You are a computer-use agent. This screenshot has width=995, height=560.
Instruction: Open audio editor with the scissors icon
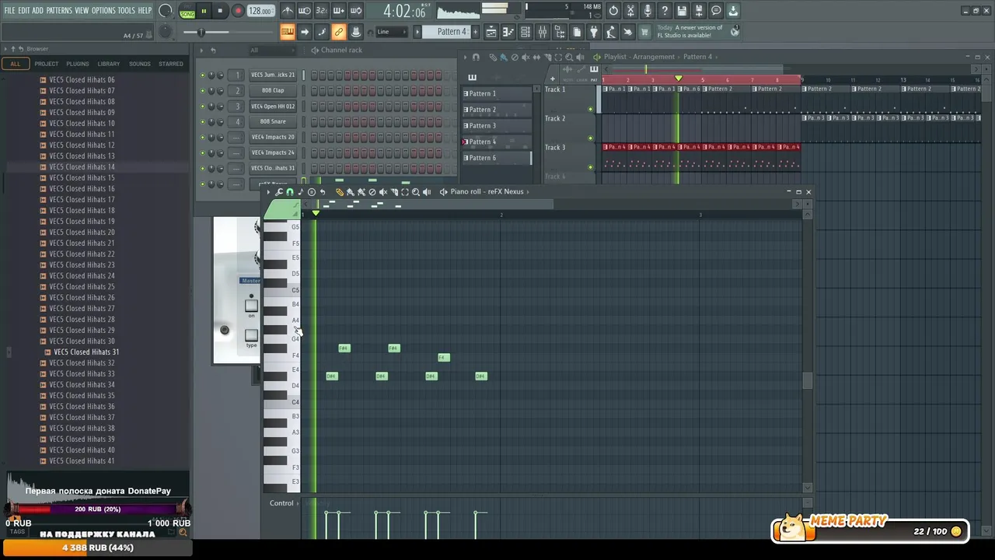pos(630,11)
